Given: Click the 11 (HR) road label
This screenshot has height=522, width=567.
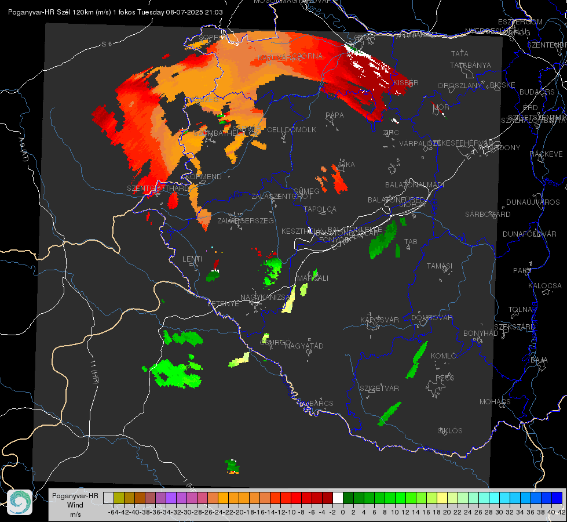Looking at the screenshot, I should [94, 371].
